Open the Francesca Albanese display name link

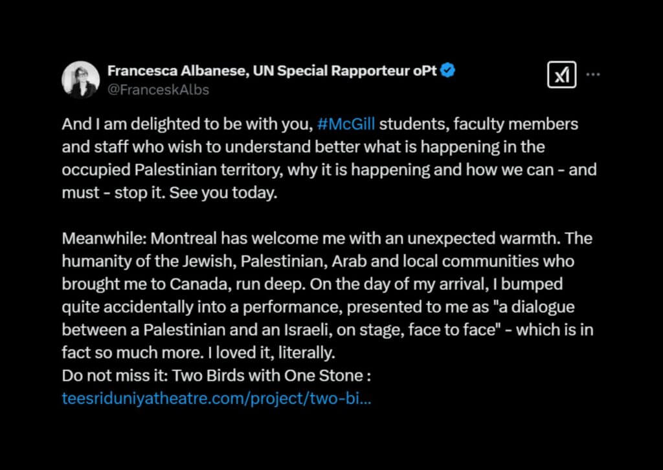(x=272, y=71)
